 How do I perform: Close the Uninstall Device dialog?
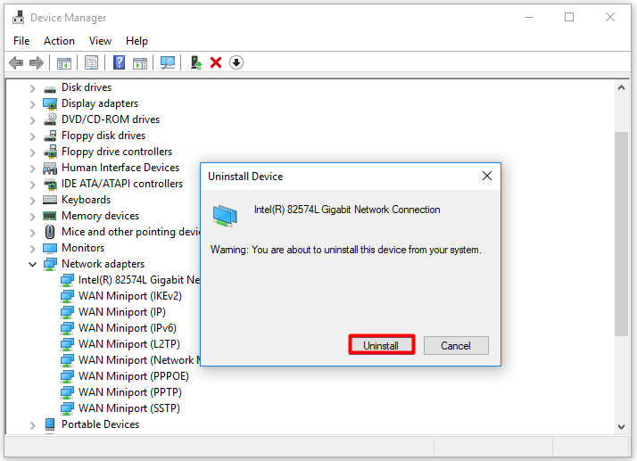(487, 176)
